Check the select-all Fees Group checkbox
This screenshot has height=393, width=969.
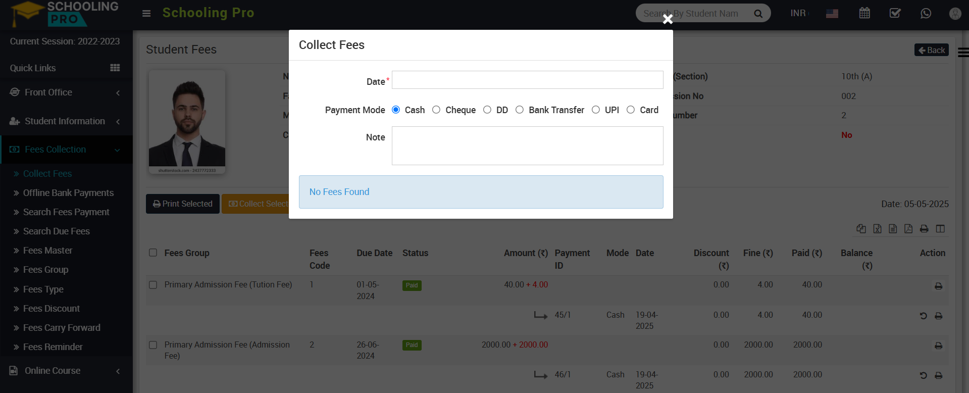(x=153, y=253)
